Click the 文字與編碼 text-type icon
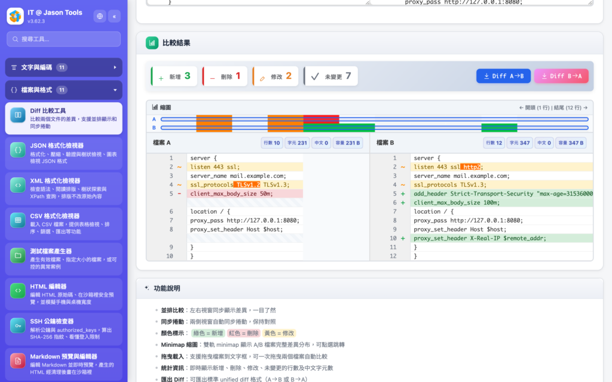 click(14, 67)
